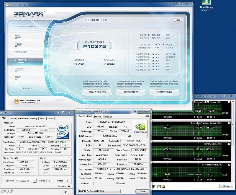Click the scroll-down arrow in the hardware monitor
This screenshot has height=195, width=236.
pos(233,181)
